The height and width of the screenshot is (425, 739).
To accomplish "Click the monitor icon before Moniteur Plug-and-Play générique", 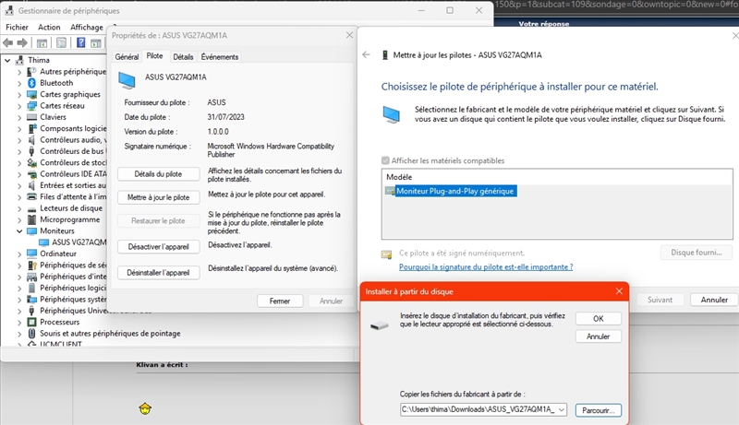I will click(390, 191).
